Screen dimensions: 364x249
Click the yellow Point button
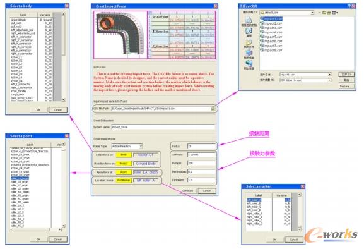[x=124, y=173]
